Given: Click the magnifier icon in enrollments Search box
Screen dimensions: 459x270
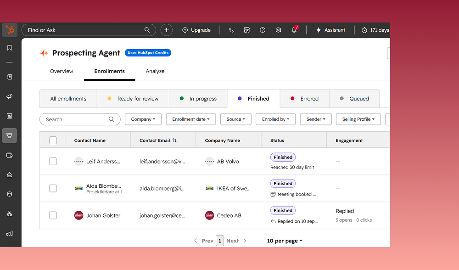Looking at the screenshot, I should point(111,119).
